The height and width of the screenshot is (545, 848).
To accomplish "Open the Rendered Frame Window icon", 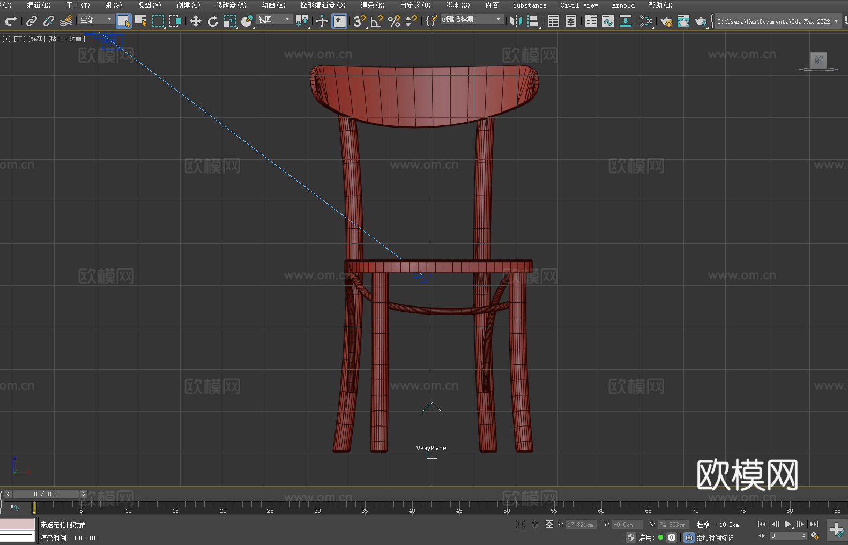I will coord(683,21).
